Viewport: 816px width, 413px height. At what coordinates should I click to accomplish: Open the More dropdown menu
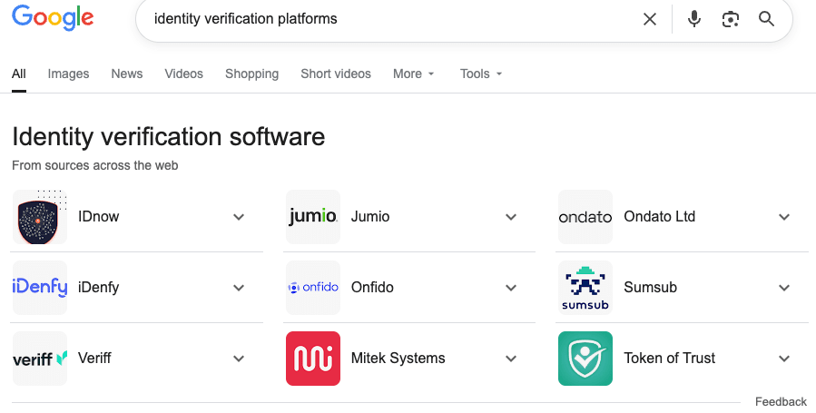click(x=413, y=74)
